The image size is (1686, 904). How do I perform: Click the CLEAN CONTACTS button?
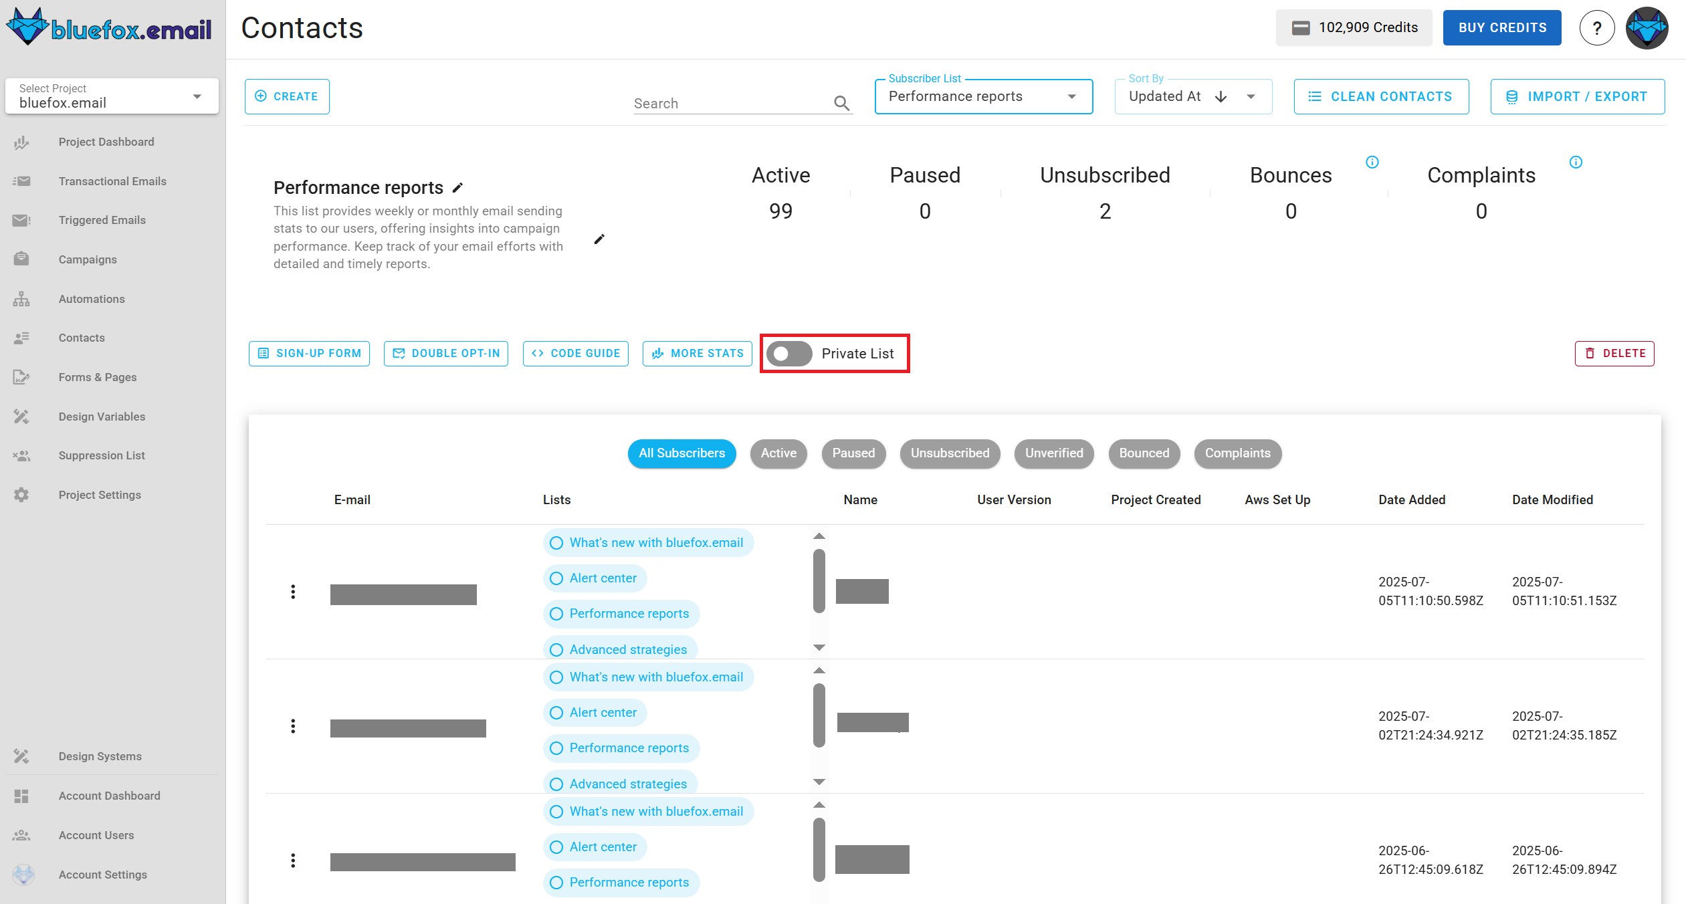click(1381, 96)
